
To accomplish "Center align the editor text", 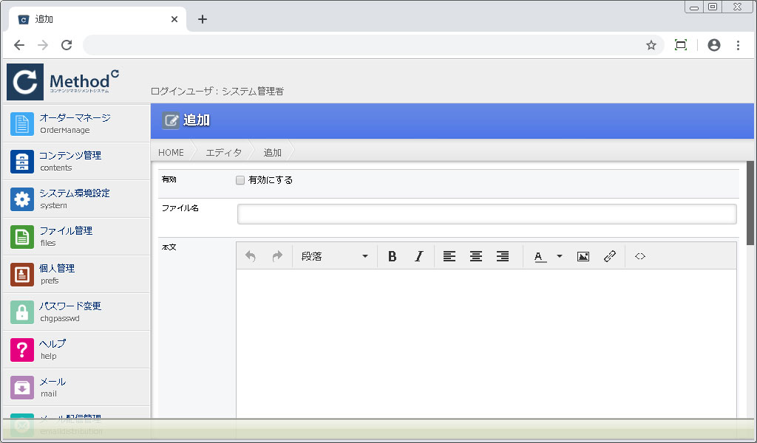I will coord(476,256).
